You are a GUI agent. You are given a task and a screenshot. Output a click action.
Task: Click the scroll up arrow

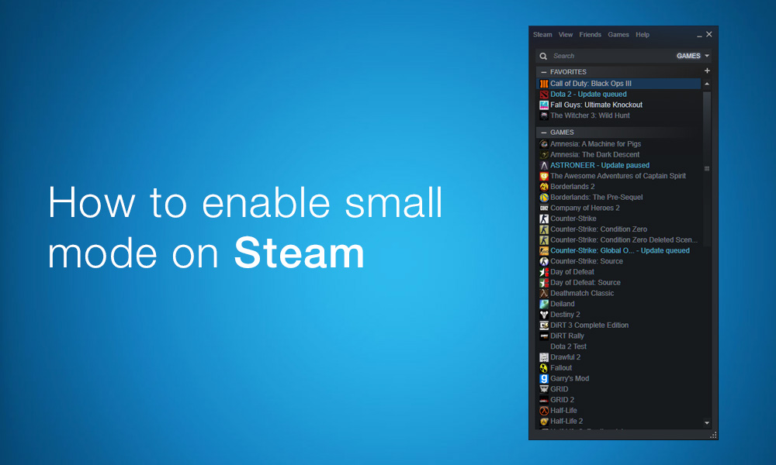(x=707, y=84)
